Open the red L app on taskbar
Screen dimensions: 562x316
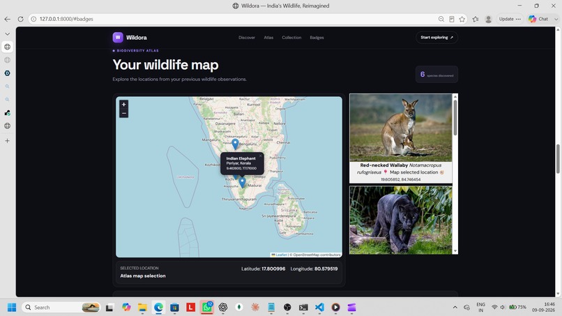(x=190, y=308)
